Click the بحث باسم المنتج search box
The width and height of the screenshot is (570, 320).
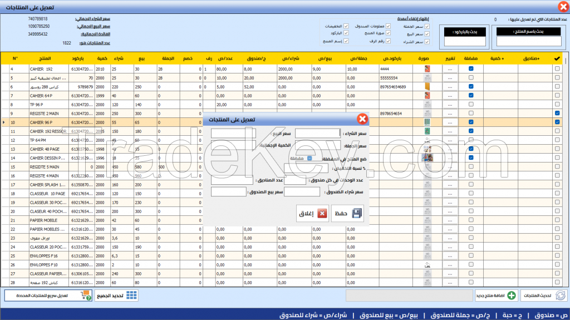coord(529,41)
